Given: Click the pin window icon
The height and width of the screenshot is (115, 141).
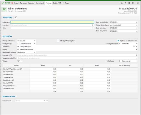Looking at the screenshot, I should point(121,3).
